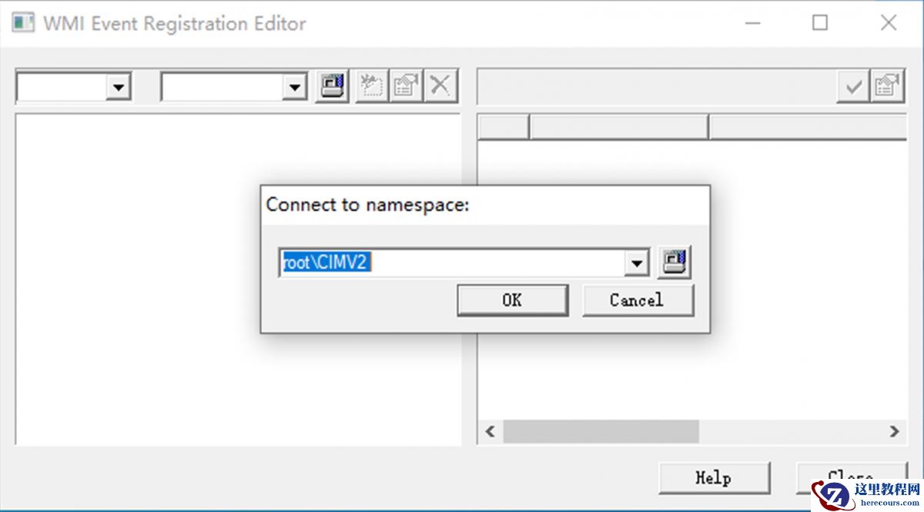This screenshot has height=512, width=924.
Task: Open the namespace combo box dropdown arrow
Action: (637, 263)
